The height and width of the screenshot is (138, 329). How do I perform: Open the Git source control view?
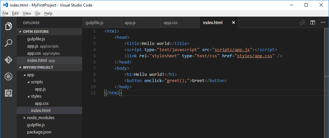click(8, 60)
